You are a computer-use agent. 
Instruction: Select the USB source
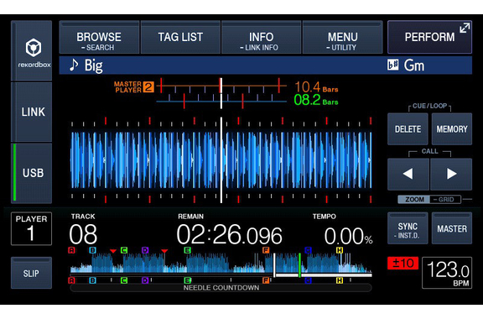point(32,173)
